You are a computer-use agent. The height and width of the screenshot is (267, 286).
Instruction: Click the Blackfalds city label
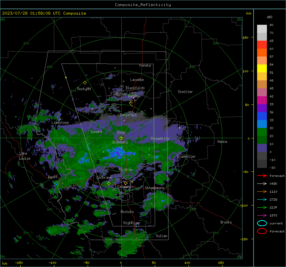click(x=135, y=88)
